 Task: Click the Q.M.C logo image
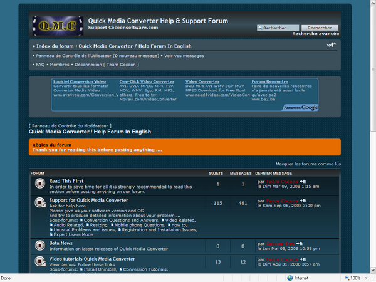point(56,25)
